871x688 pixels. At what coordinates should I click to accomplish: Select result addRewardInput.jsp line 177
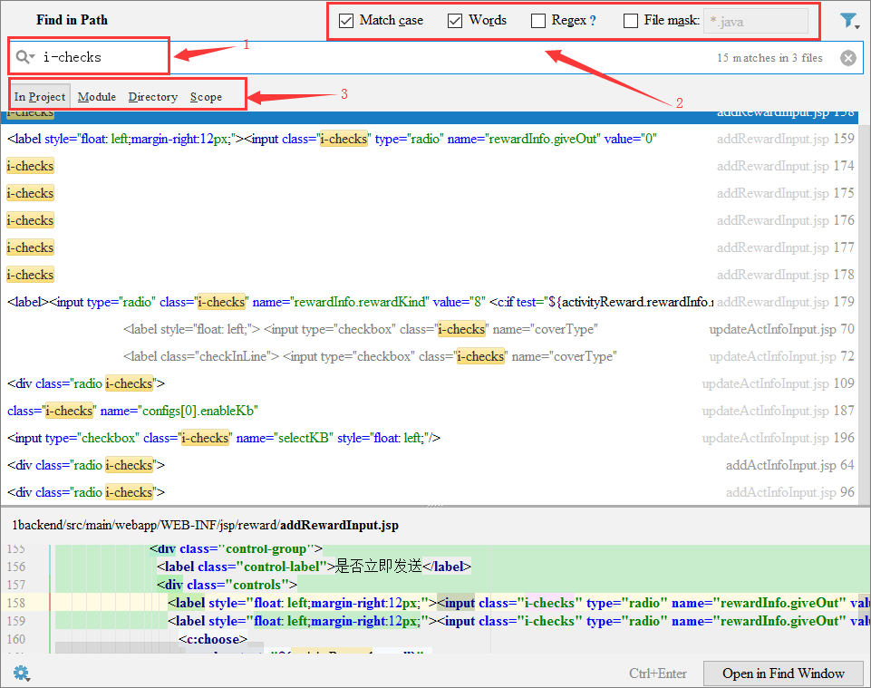tap(430, 247)
